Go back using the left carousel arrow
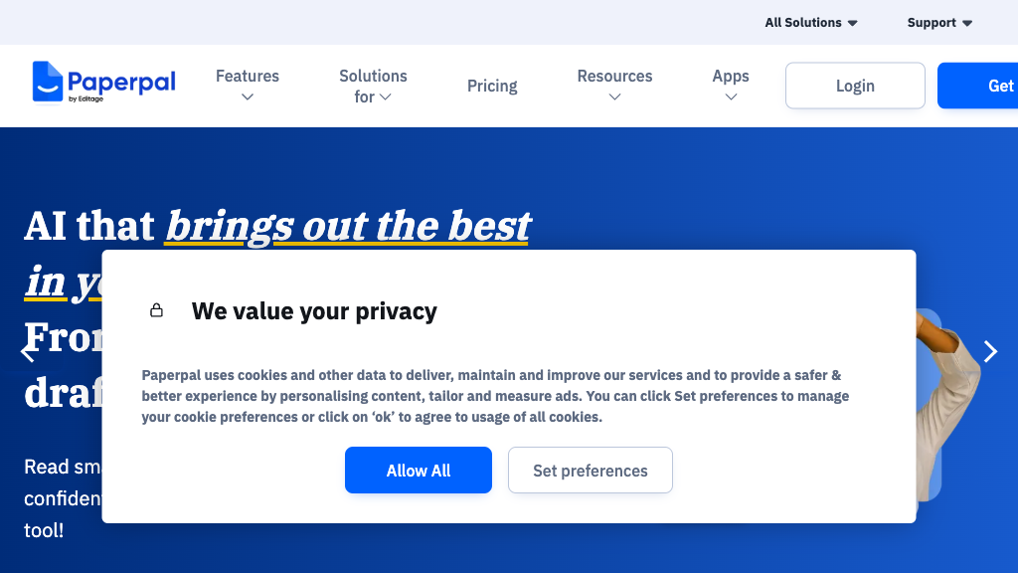The image size is (1018, 573). coord(28,351)
